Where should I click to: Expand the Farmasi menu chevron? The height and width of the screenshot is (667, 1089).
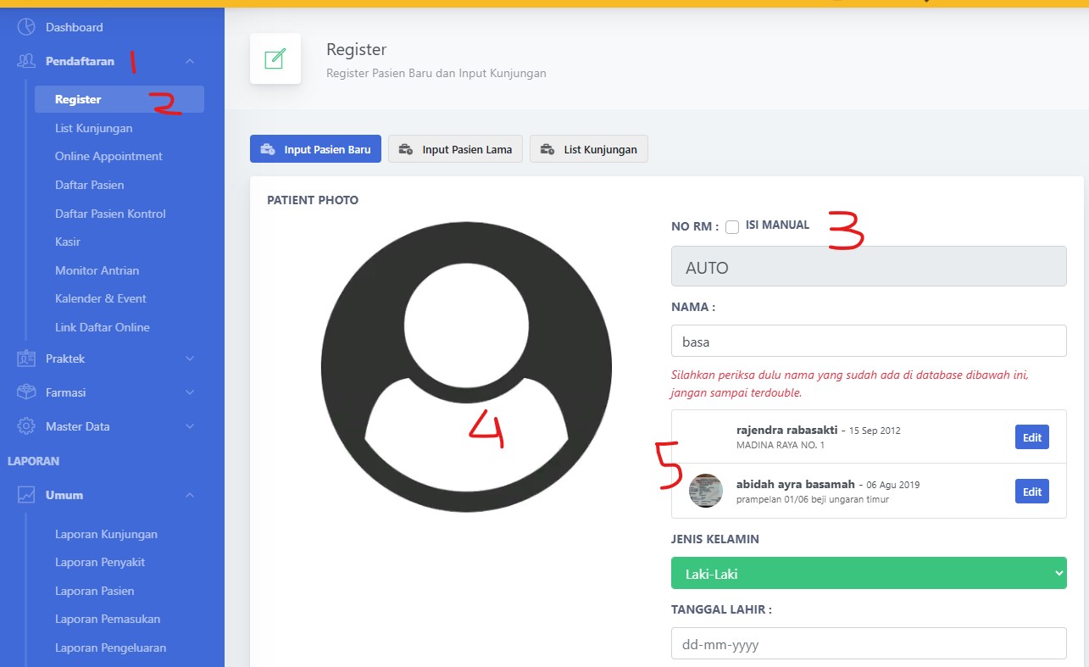point(190,392)
